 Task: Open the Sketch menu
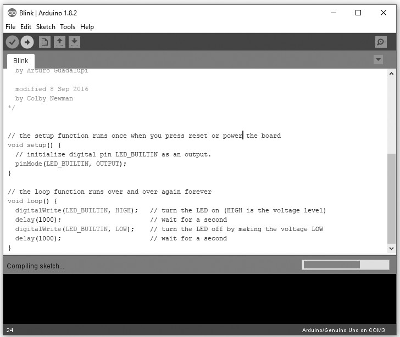pyautogui.click(x=46, y=27)
